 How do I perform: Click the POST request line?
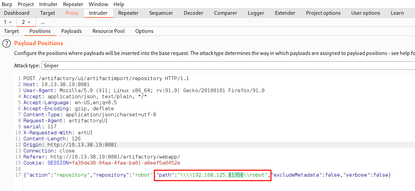coord(106,78)
